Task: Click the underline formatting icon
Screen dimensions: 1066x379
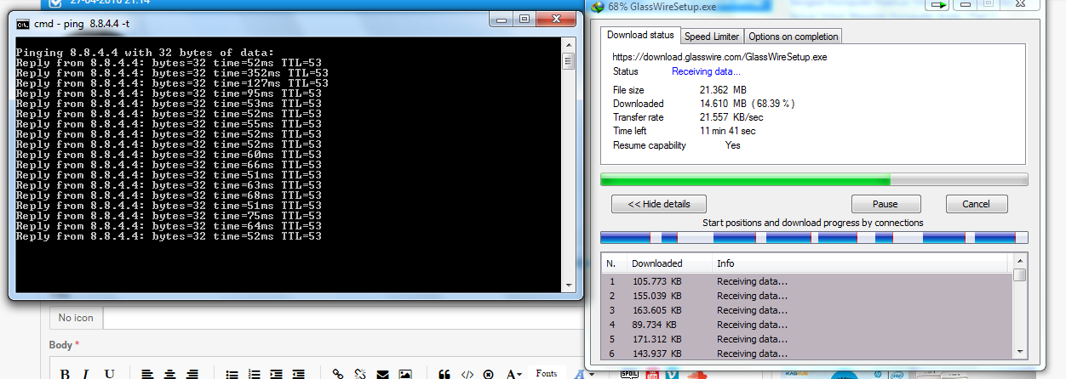Action: pos(109,374)
